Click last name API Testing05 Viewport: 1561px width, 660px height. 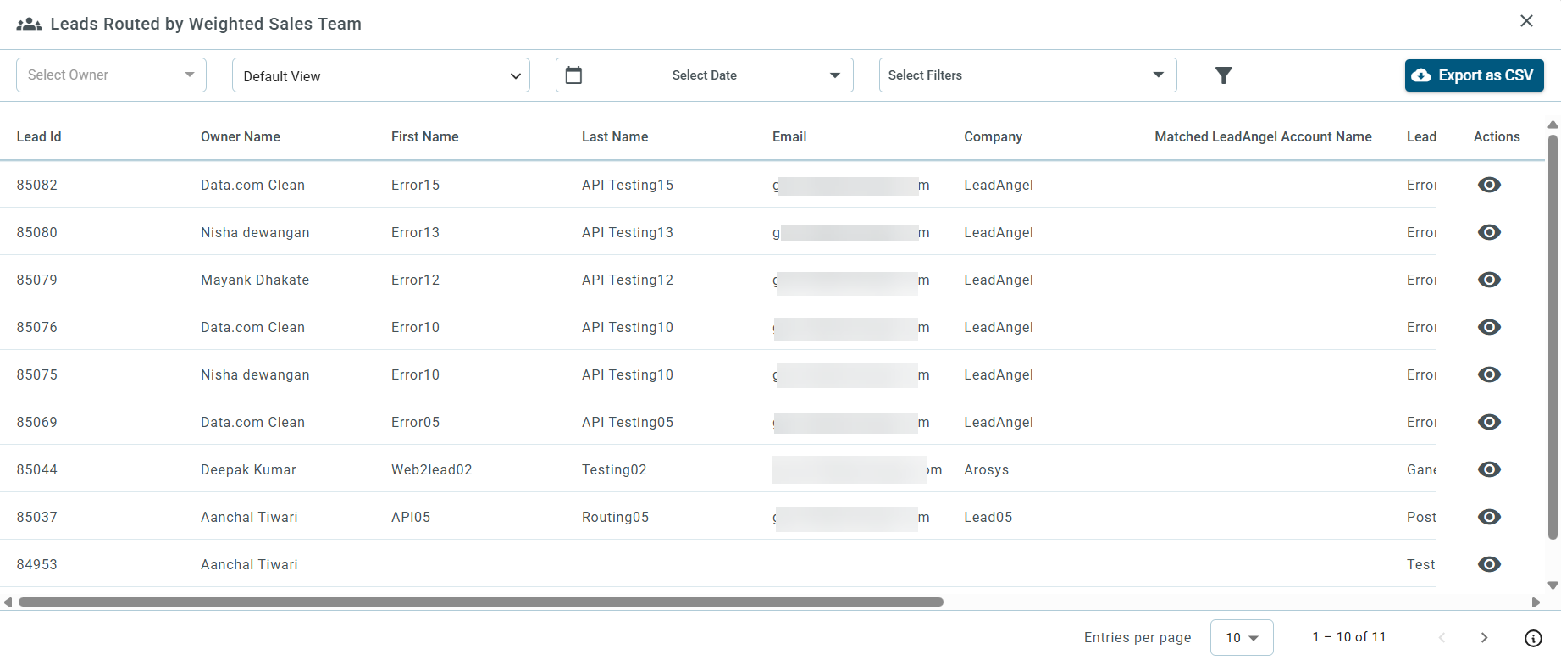(628, 422)
